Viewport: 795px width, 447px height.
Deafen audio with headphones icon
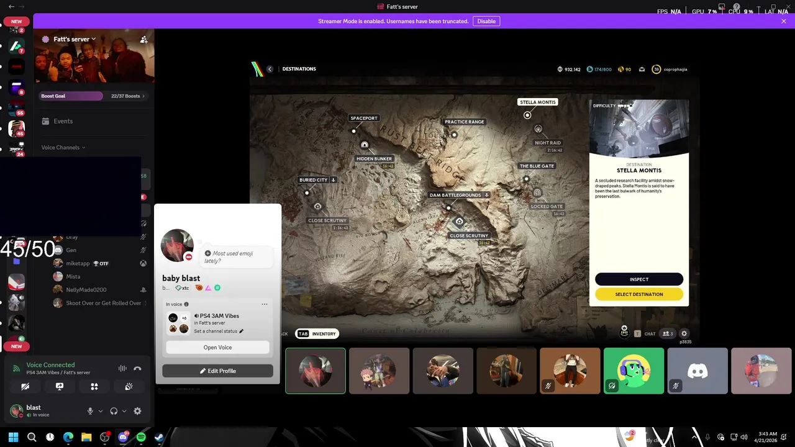pyautogui.click(x=114, y=411)
